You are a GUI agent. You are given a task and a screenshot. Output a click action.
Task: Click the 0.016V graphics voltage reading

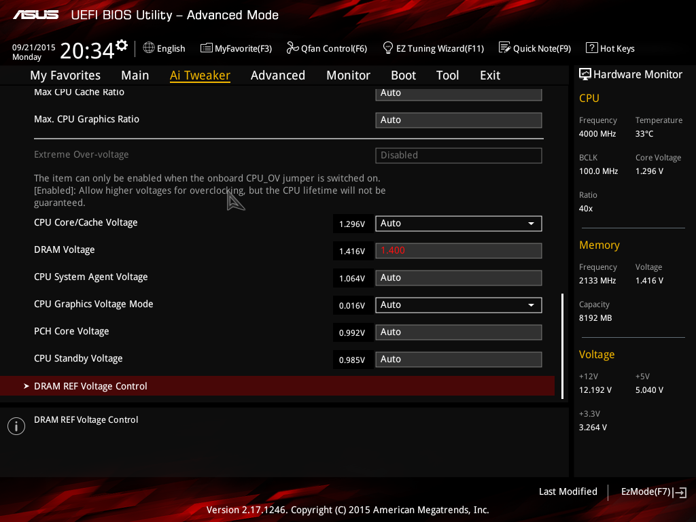click(352, 306)
